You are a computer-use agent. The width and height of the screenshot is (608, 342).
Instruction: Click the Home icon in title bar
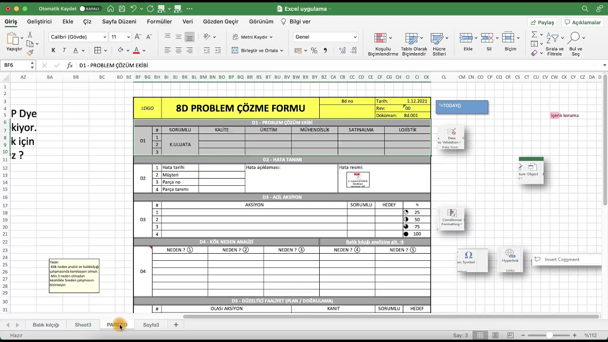coord(111,9)
